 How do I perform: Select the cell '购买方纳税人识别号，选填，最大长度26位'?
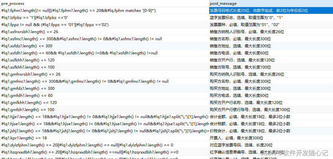(271, 74)
